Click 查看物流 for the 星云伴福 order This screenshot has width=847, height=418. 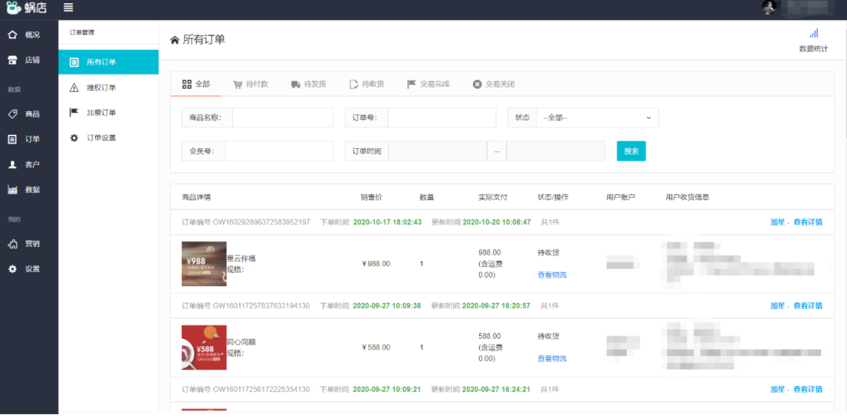[552, 275]
